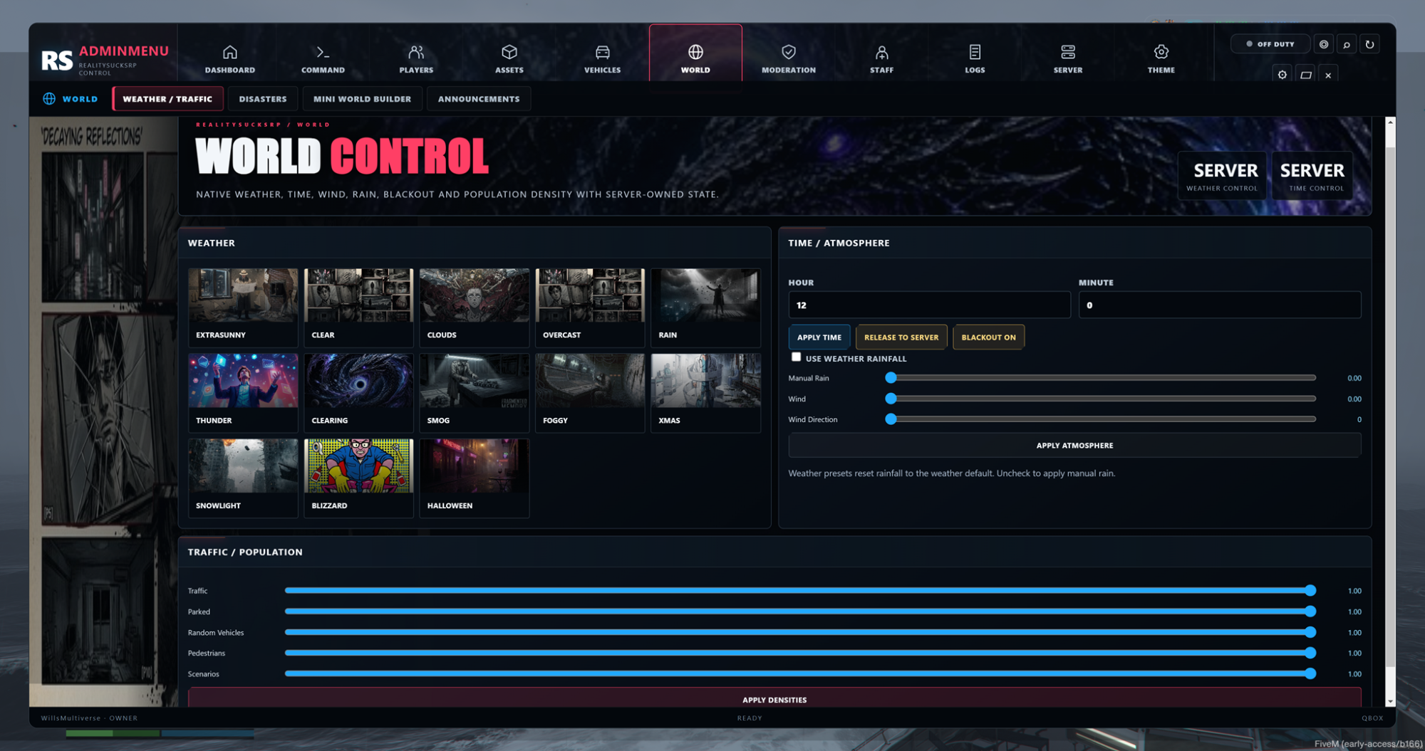This screenshot has width=1425, height=751.
Task: Click the refresh arrow icon
Action: (x=1369, y=44)
